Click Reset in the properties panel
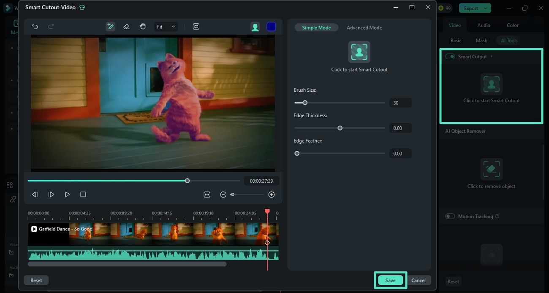 point(453,282)
